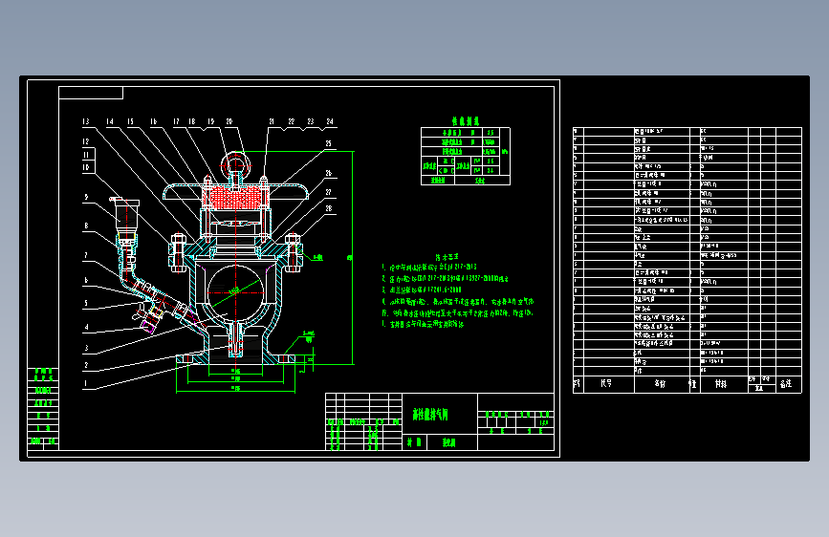Click the green technical notes heading
829x537 pixels.
[447, 257]
